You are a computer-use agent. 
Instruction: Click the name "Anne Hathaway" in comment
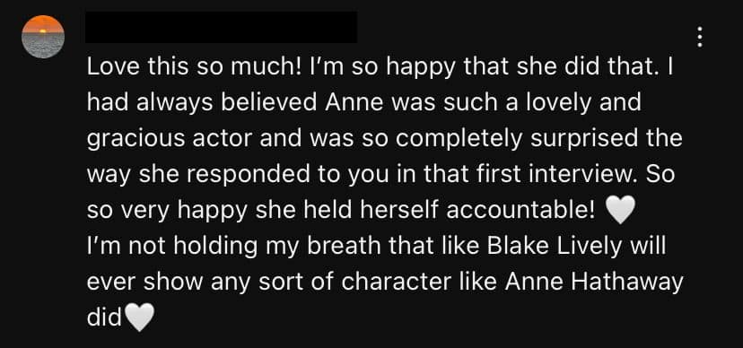[x=594, y=283]
